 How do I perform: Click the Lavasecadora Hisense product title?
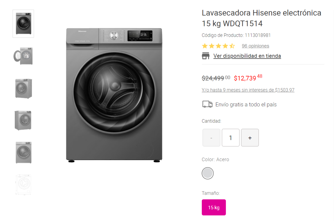pyautogui.click(x=262, y=18)
